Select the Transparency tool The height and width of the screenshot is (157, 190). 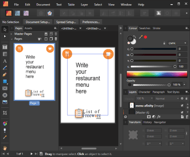tap(5, 130)
